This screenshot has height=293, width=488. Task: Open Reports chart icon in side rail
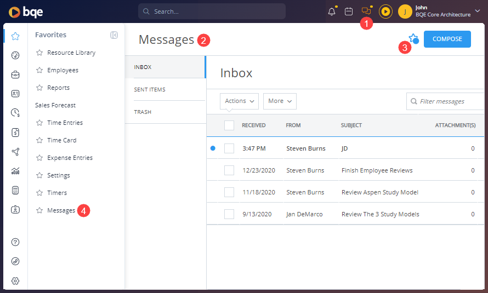tap(15, 171)
